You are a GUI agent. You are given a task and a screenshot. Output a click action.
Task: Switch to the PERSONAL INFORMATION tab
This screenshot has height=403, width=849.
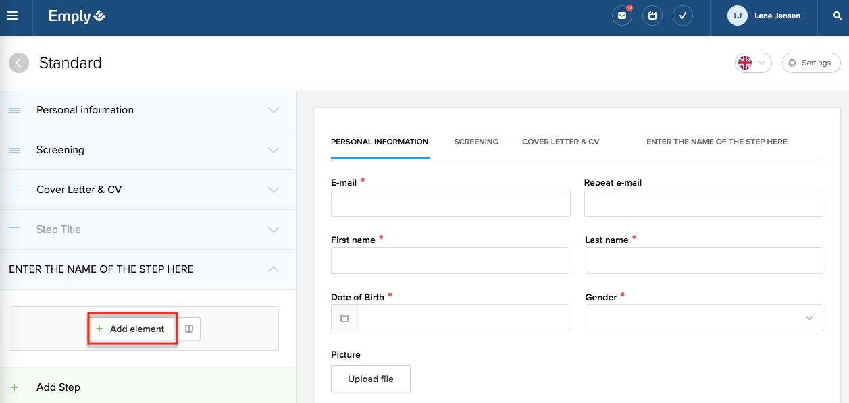point(380,142)
